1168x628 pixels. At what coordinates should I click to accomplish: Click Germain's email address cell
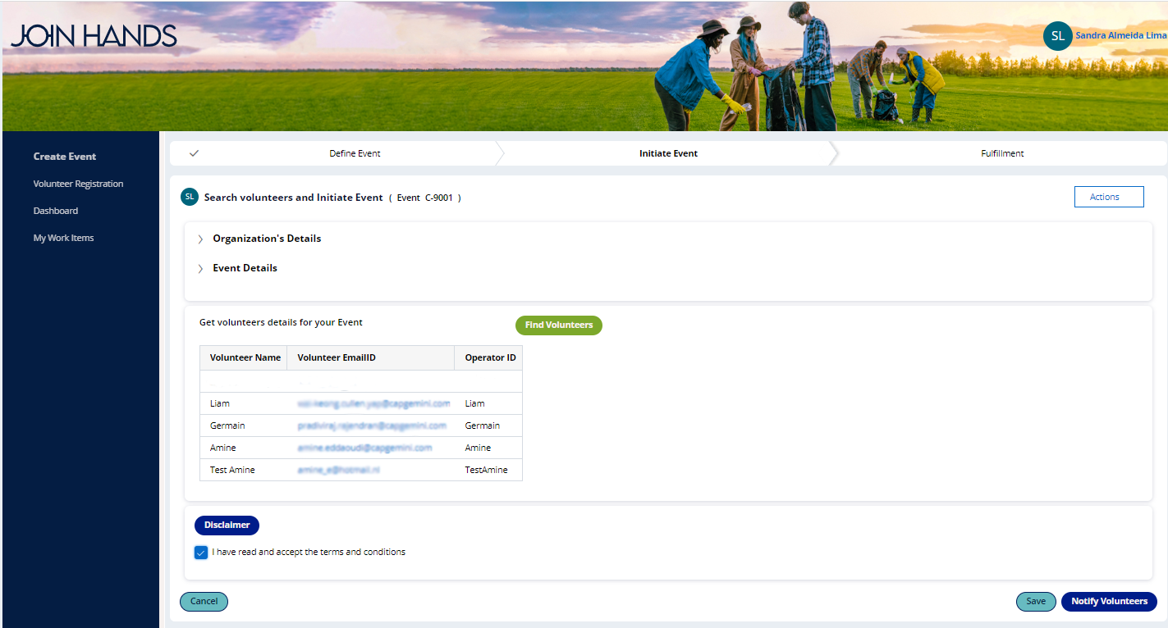372,425
